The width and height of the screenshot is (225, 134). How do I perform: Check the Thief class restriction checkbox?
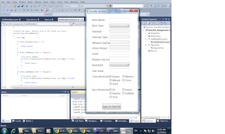pos(111,84)
